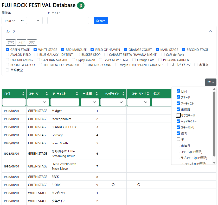218x205 pixels.
Task: Click the アーティスト search input field
Action: click(x=68, y=21)
